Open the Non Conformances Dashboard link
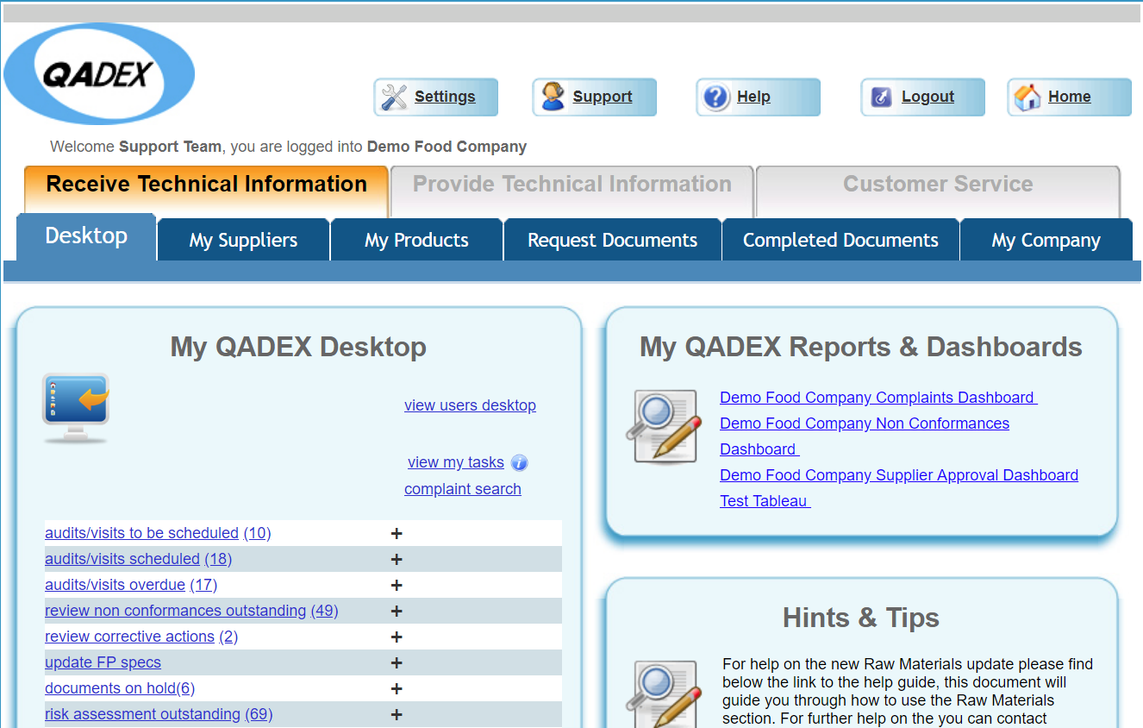This screenshot has height=728, width=1143. pyautogui.click(x=865, y=436)
